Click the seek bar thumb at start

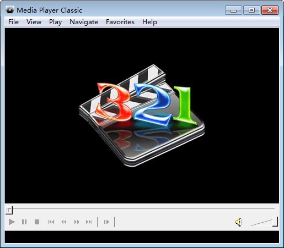(9, 210)
